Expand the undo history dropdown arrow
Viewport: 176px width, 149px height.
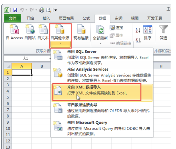pos(26,10)
